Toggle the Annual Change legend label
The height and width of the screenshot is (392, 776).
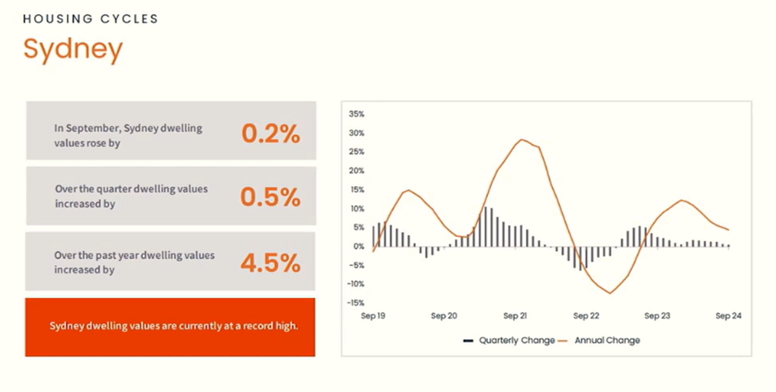pos(607,340)
